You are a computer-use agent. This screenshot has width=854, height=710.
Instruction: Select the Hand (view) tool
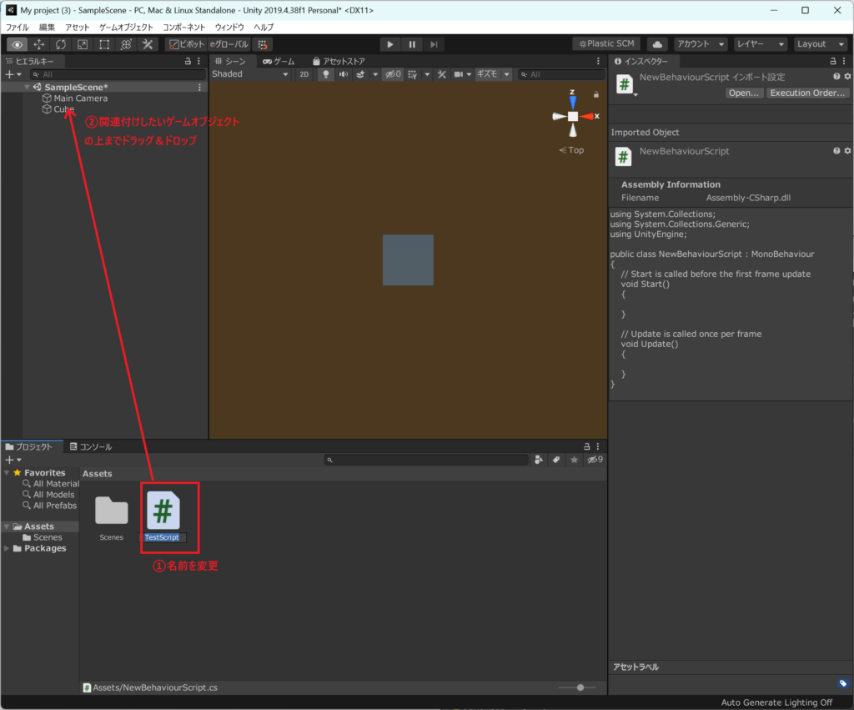click(x=17, y=44)
